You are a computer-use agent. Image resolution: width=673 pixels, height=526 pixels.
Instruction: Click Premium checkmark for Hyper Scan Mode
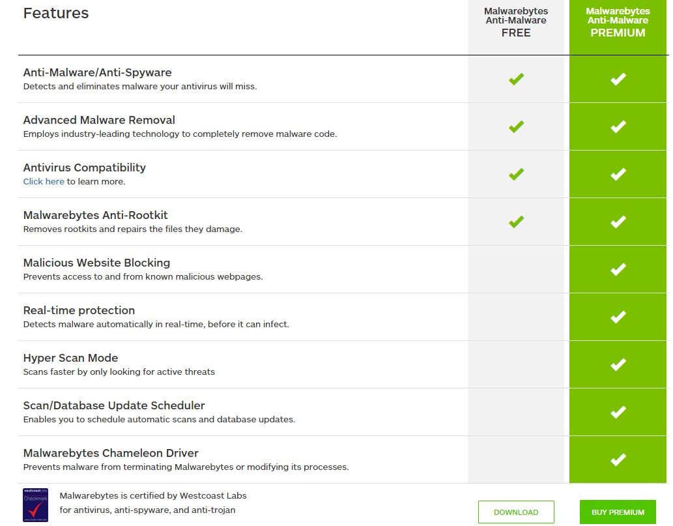(x=618, y=364)
